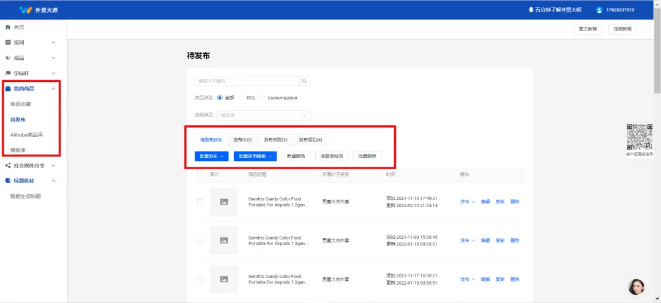Click 五分钟了解外贸大师 link
This screenshot has width=661, height=303.
559,10
